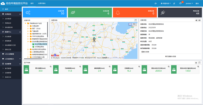Click the 退出 logout link
Image resolution: width=203 pixels, height=105 pixels.
coord(197,3)
